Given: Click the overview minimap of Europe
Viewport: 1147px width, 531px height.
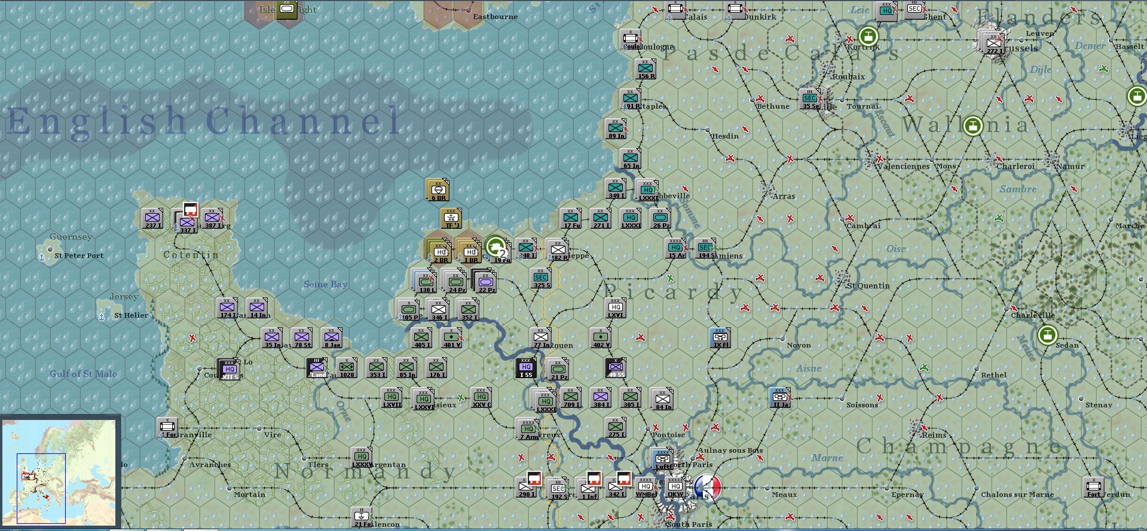Looking at the screenshot, I should (x=59, y=472).
